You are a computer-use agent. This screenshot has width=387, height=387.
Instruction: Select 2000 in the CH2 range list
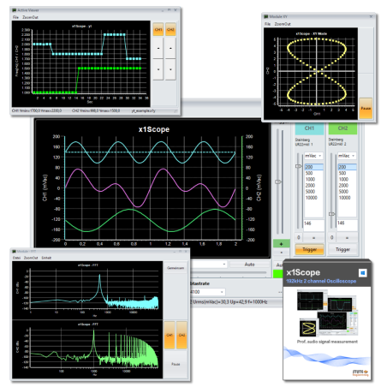(348, 186)
